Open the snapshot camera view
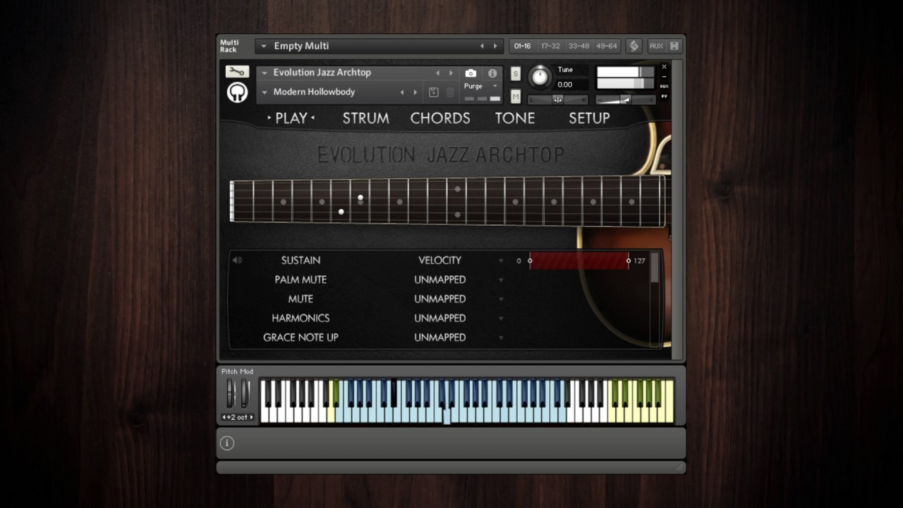Screen dimensions: 903x508 [471, 73]
